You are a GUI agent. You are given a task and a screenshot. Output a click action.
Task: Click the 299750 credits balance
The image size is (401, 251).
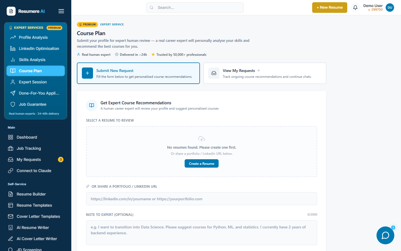[x=375, y=10]
